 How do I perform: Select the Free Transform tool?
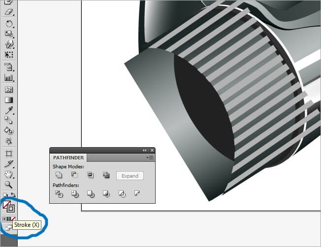click(x=9, y=55)
